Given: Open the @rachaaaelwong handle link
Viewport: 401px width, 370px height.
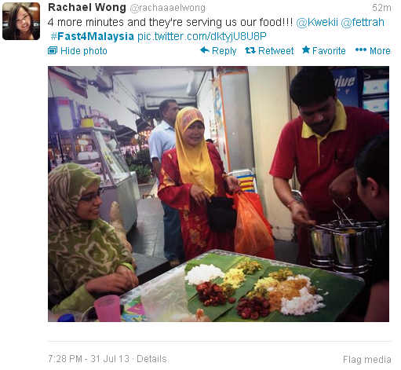Looking at the screenshot, I should (x=167, y=8).
